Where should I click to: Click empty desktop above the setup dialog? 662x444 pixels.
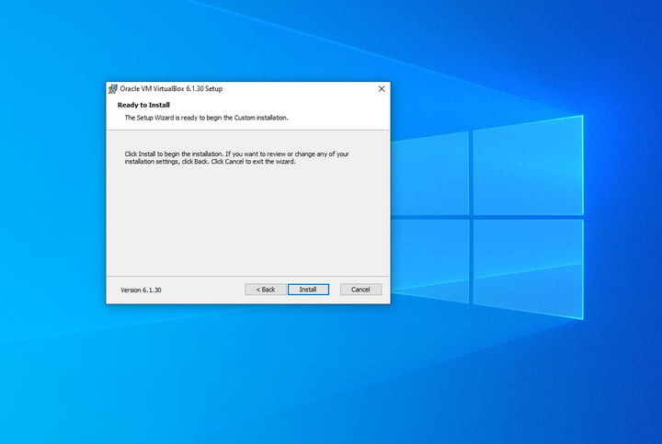[248, 40]
